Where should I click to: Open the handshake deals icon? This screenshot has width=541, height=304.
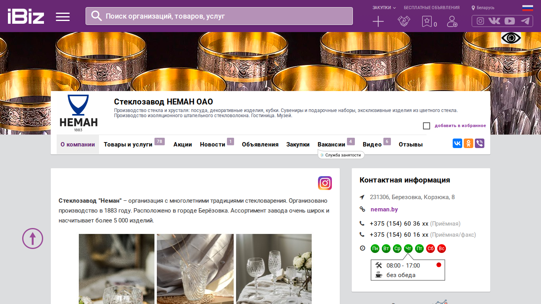click(404, 21)
